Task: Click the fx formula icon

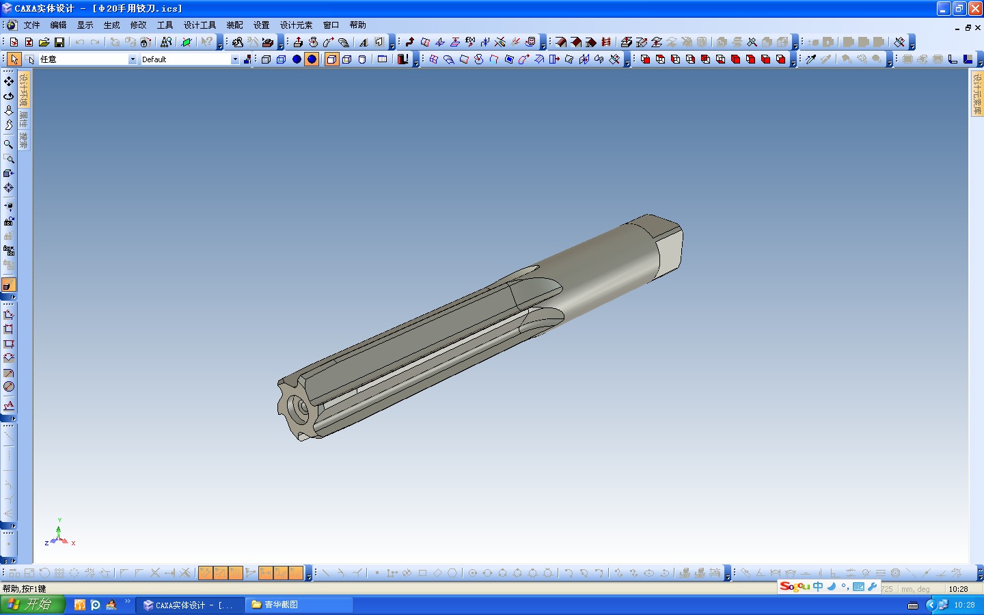Action: click(470, 42)
